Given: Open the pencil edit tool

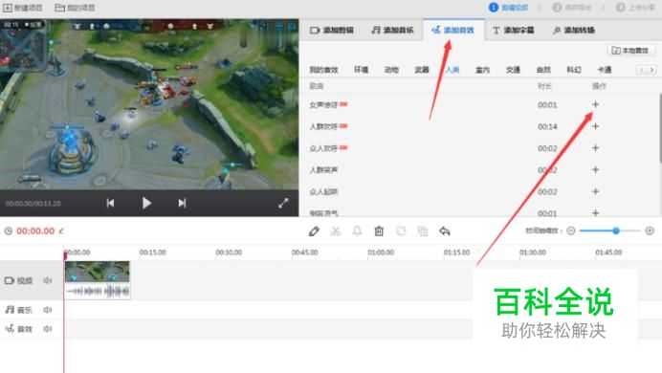Looking at the screenshot, I should click(x=314, y=231).
